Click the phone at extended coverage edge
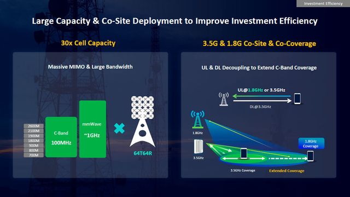The height and width of the screenshot is (197, 350). click(310, 156)
